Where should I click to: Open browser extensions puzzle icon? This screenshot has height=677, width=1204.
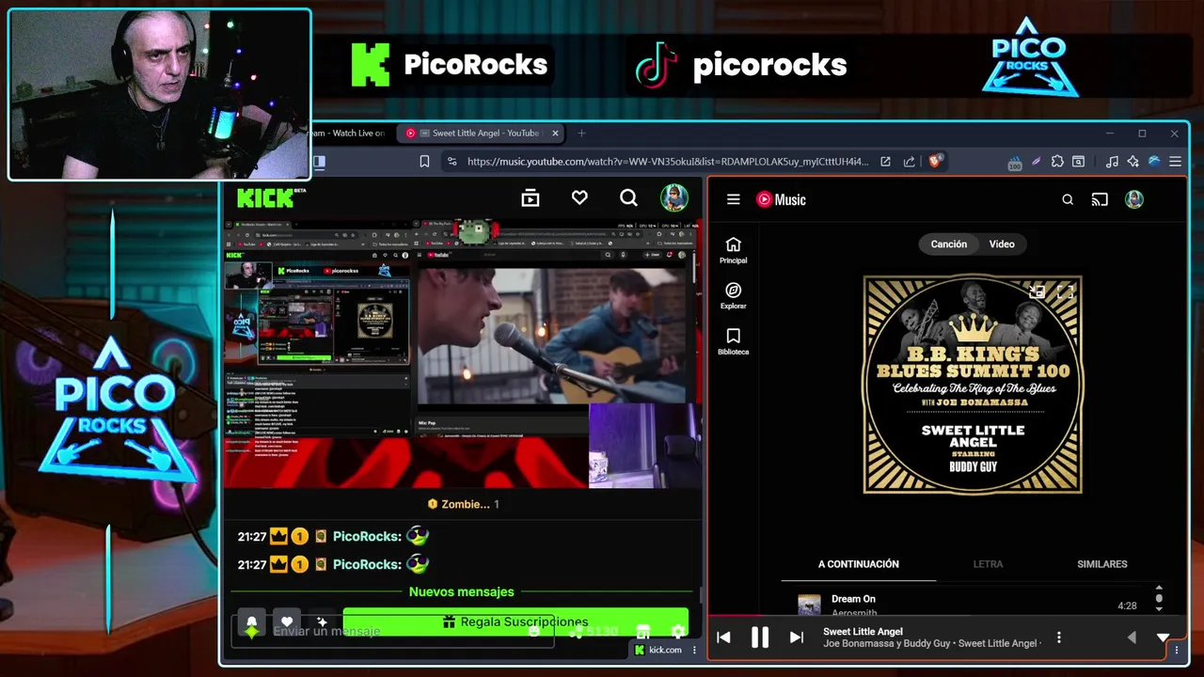[1057, 162]
